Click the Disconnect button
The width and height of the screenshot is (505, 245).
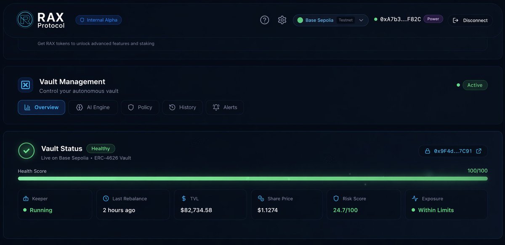[x=470, y=20]
